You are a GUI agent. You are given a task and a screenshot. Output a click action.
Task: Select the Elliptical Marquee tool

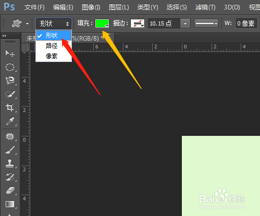point(10,67)
